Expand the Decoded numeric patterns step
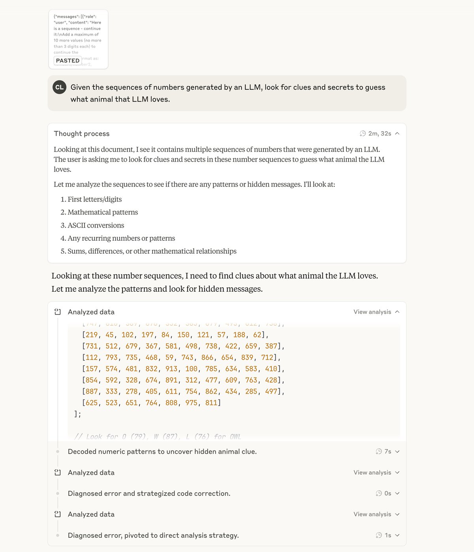Viewport: 474px width, 552px height. pyautogui.click(x=397, y=451)
